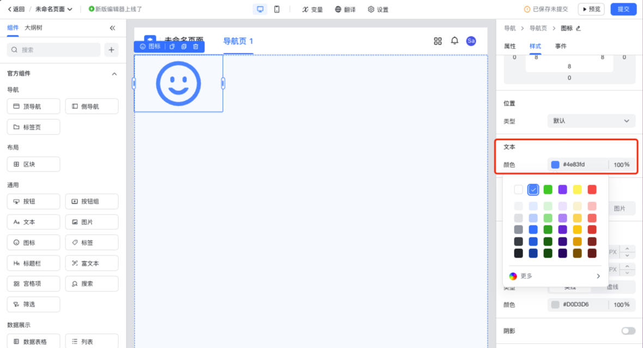Select the smiley face icon on canvas
This screenshot has width=643, height=348.
point(178,84)
